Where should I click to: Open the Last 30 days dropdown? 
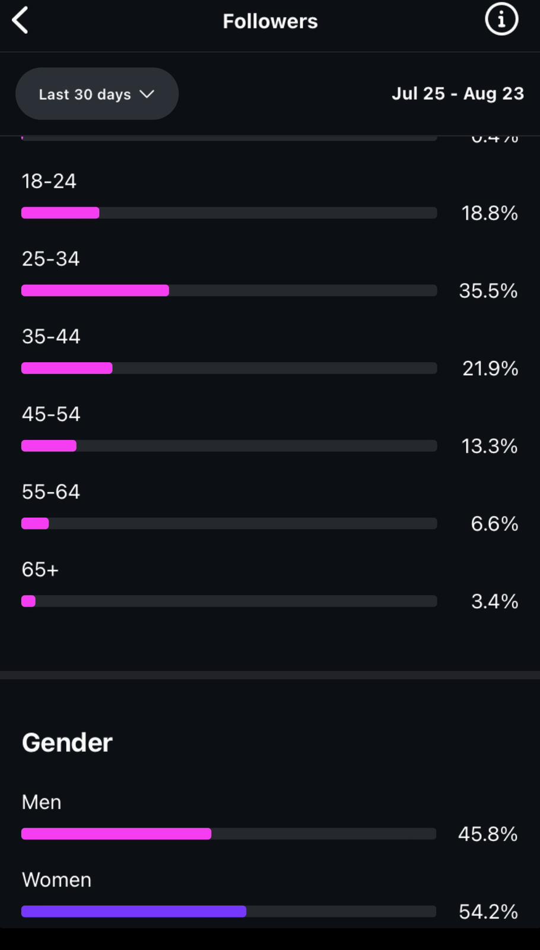[x=96, y=94]
